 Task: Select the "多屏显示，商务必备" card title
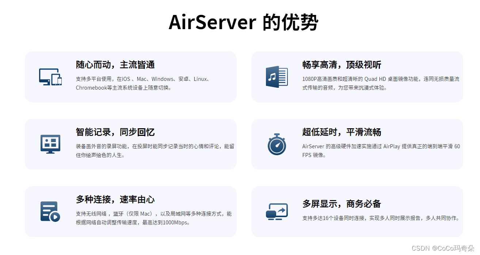(x=342, y=204)
